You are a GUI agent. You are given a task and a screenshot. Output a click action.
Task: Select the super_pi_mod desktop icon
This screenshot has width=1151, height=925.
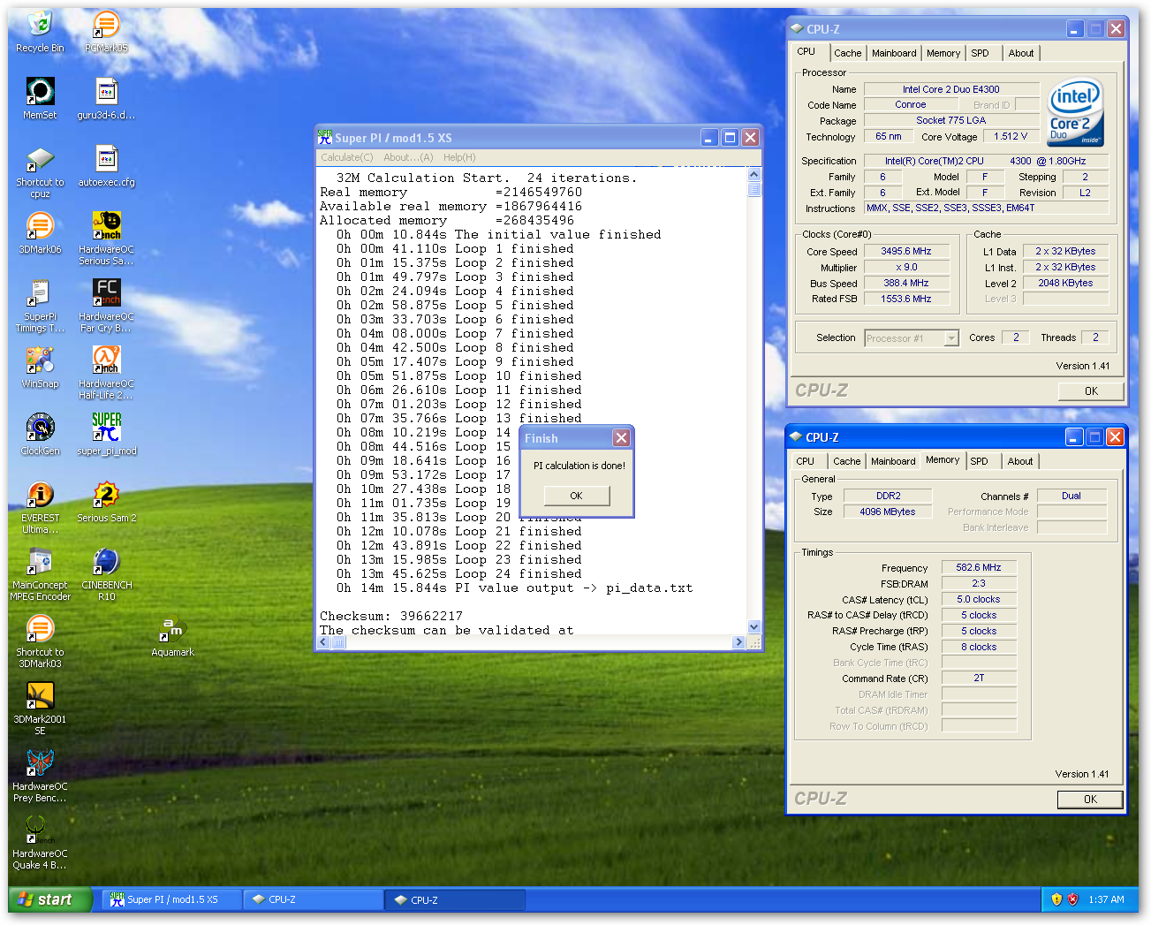click(x=107, y=434)
